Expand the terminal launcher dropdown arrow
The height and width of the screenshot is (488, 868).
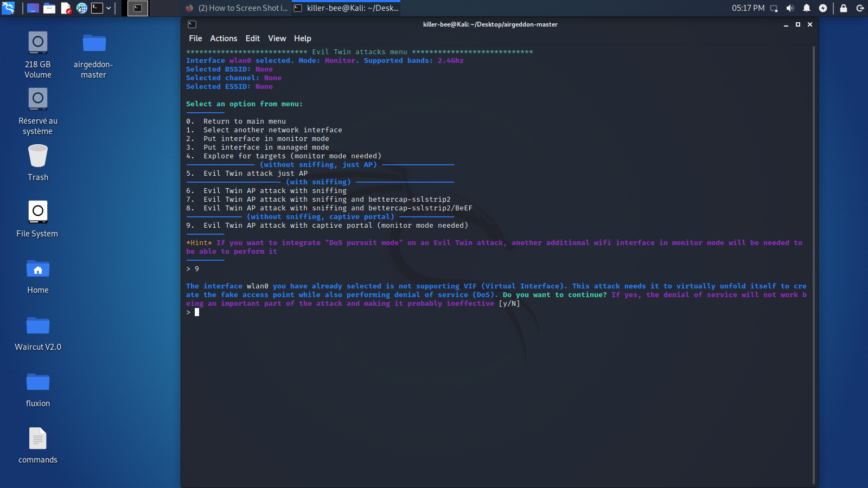coord(108,8)
